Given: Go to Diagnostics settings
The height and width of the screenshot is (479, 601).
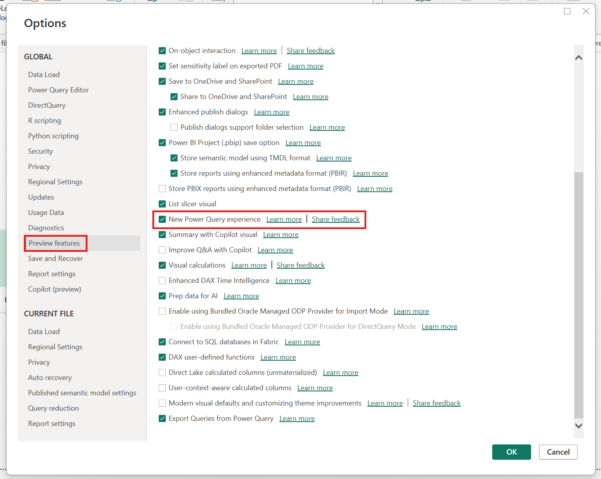Looking at the screenshot, I should coord(46,228).
